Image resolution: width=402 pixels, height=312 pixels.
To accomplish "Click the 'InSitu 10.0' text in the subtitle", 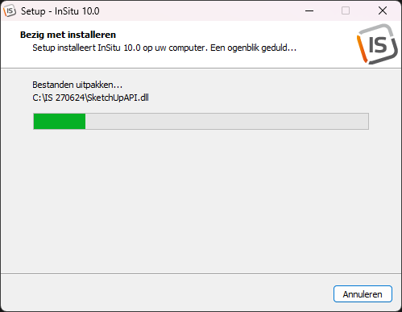I will click(119, 48).
